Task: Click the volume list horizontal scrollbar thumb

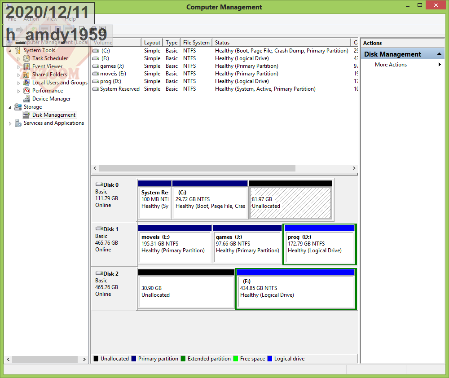Action: pyautogui.click(x=197, y=168)
